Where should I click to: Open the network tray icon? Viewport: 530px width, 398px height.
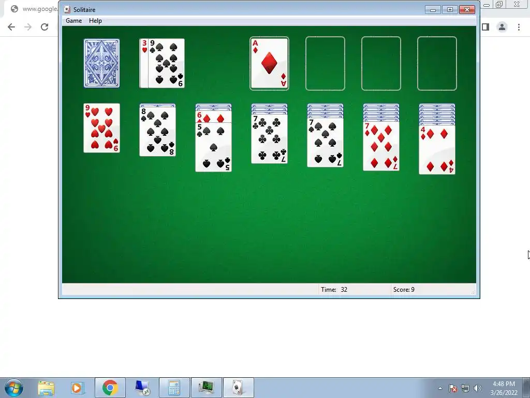tap(465, 388)
